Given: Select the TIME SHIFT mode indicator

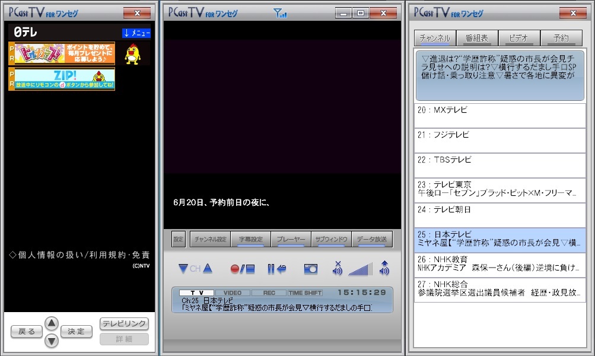Looking at the screenshot, I should coord(305,293).
